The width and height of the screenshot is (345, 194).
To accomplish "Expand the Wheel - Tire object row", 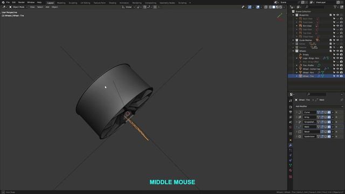I will point(296,76).
